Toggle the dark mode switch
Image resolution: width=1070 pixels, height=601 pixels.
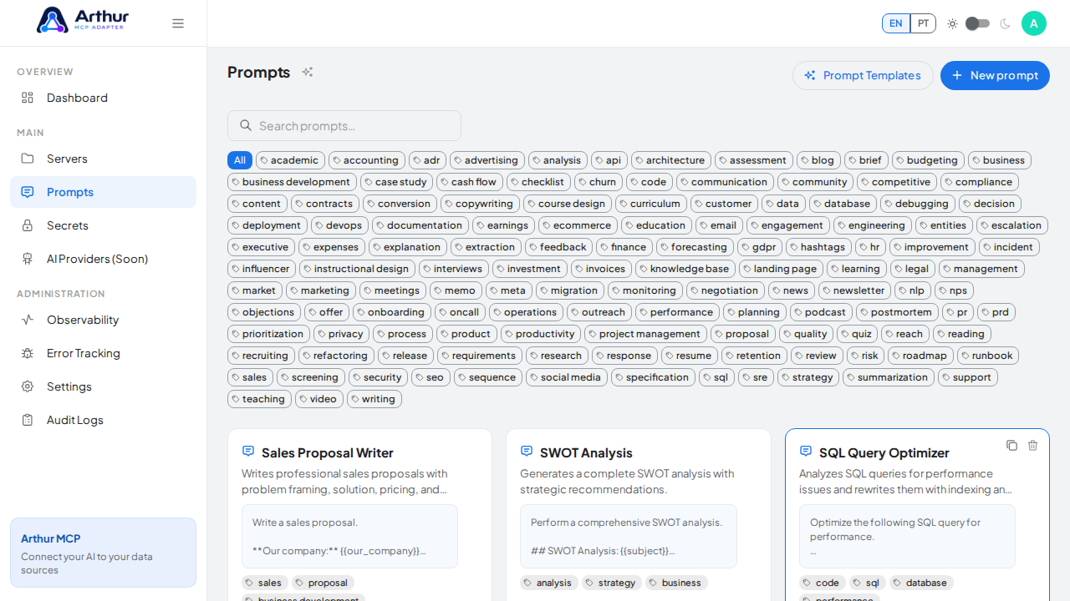978,23
